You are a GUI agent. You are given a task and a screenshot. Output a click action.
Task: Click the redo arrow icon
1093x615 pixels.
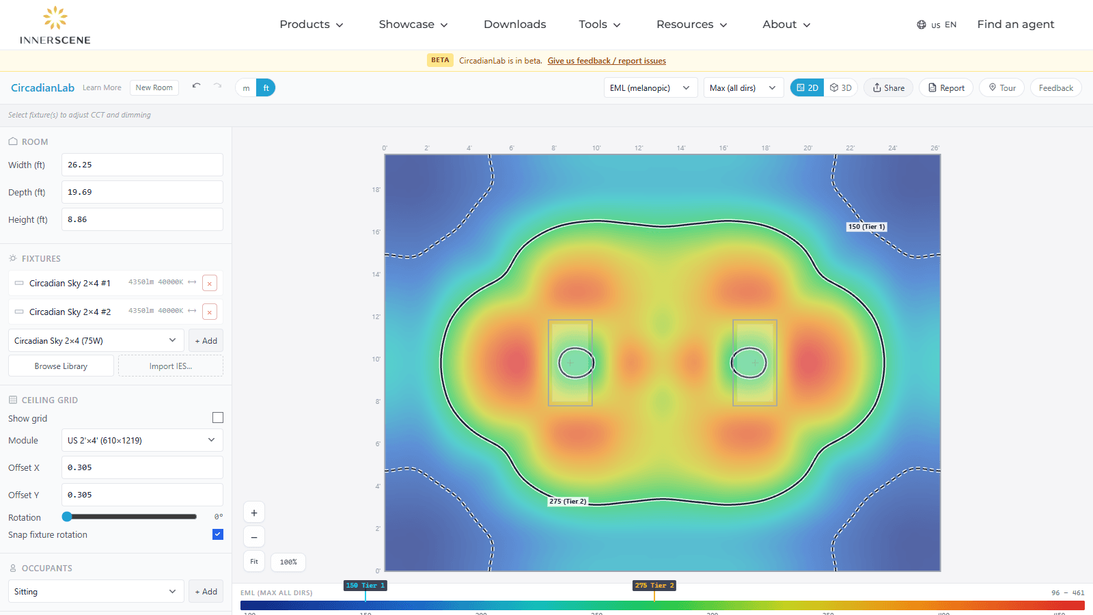[217, 87]
